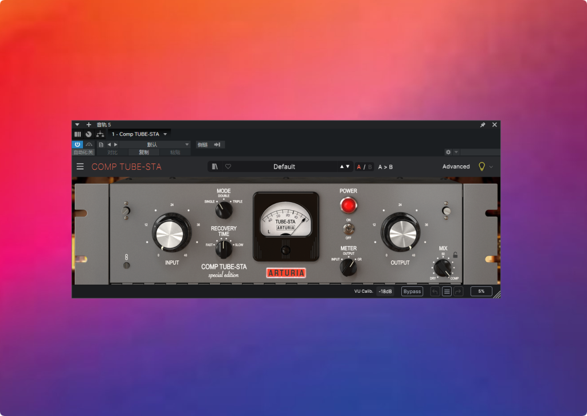This screenshot has width=587, height=416.
Task: Click the Arturia red logo badge
Action: (286, 273)
